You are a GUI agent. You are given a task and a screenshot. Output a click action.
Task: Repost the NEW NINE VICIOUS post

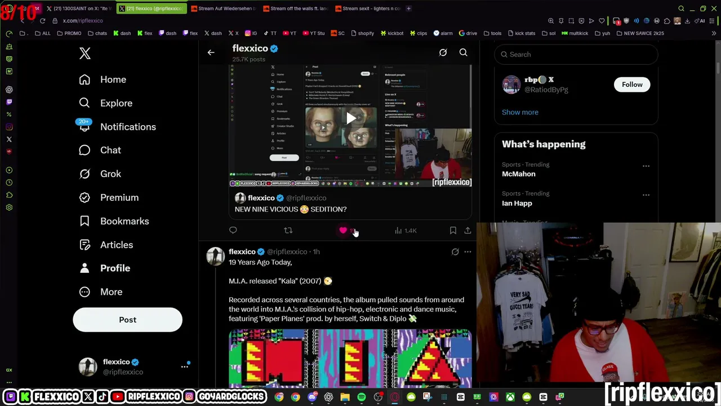pos(288,230)
